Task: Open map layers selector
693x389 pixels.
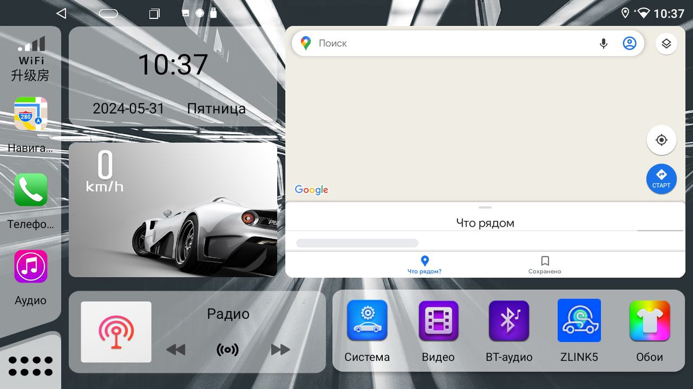Action: pos(666,44)
